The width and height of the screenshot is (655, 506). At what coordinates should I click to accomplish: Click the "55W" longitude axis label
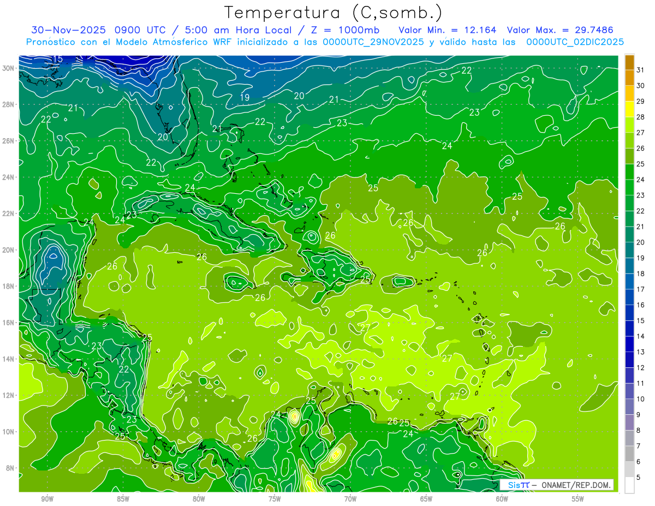coord(578,499)
